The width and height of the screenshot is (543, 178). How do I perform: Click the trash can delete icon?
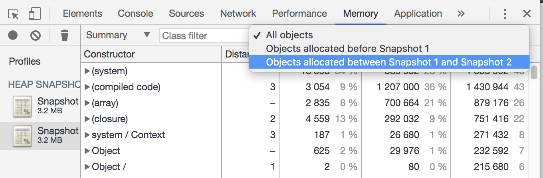[x=64, y=35]
